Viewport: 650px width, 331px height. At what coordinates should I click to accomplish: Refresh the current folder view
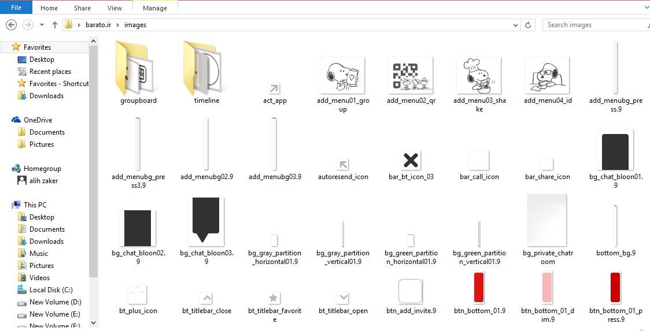(x=528, y=25)
